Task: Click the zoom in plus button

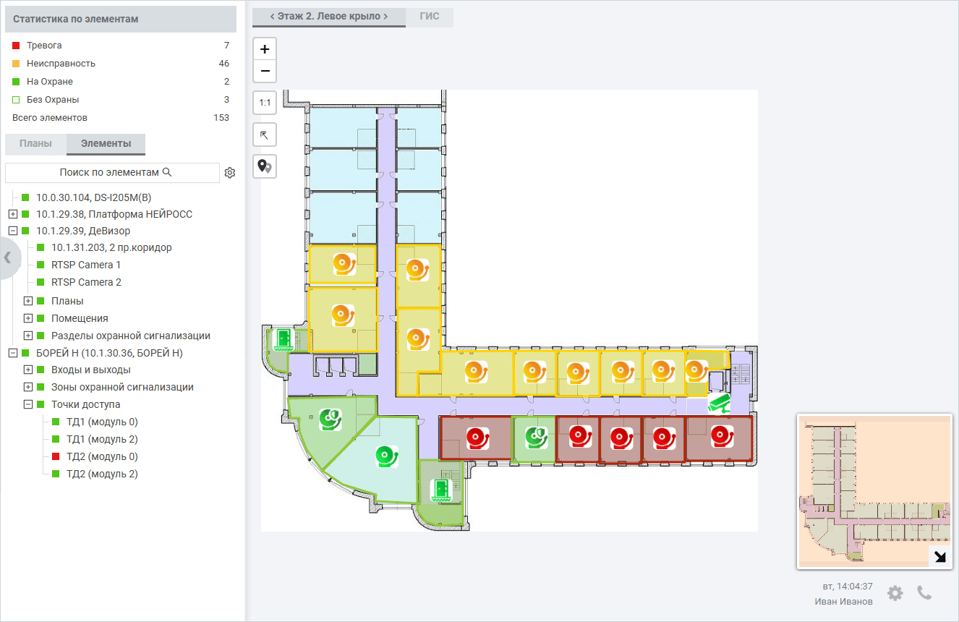Action: pyautogui.click(x=265, y=49)
